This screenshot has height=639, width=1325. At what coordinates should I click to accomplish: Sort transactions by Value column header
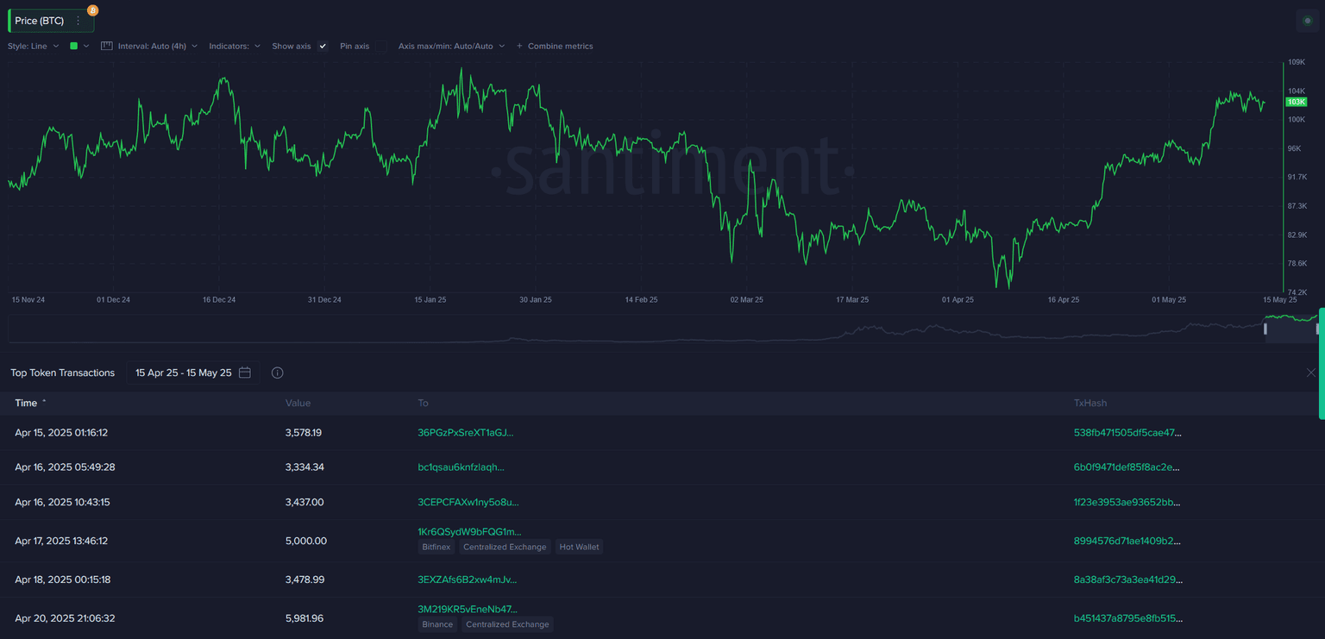[x=298, y=403]
